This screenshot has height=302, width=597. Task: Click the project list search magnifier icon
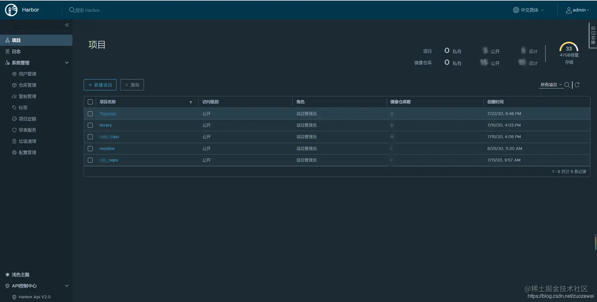pos(567,85)
